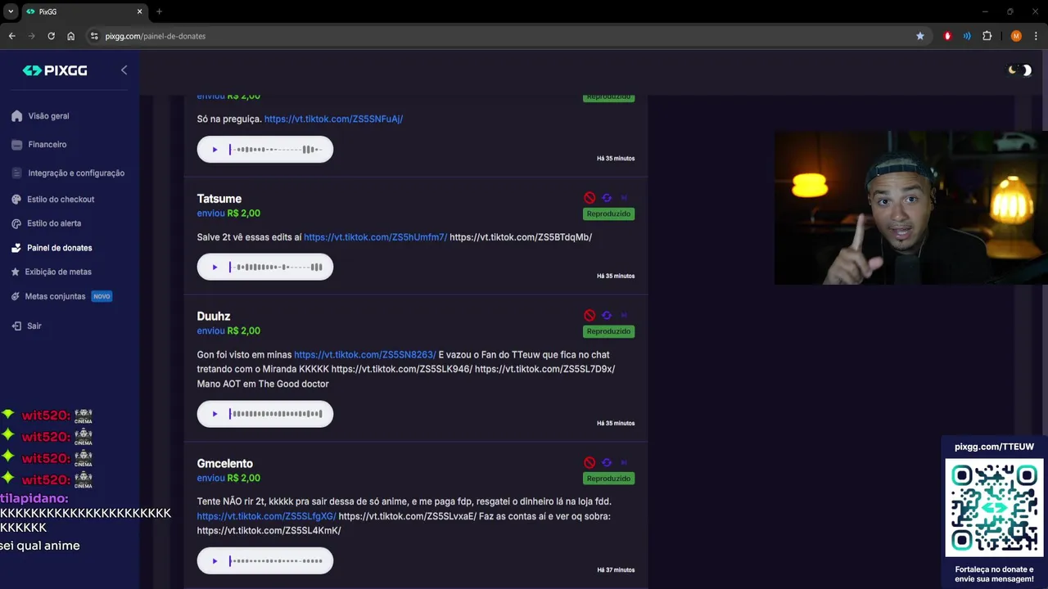
Task: Replay Duuhz's alert with refresh icon
Action: (x=607, y=315)
